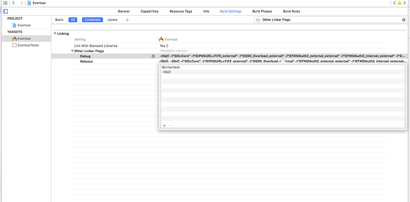Switch to the General tab
The width and height of the screenshot is (410, 202).
124,11
